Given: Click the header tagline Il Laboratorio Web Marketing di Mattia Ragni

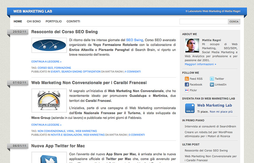Looking at the screenshot, I should coord(213,11).
